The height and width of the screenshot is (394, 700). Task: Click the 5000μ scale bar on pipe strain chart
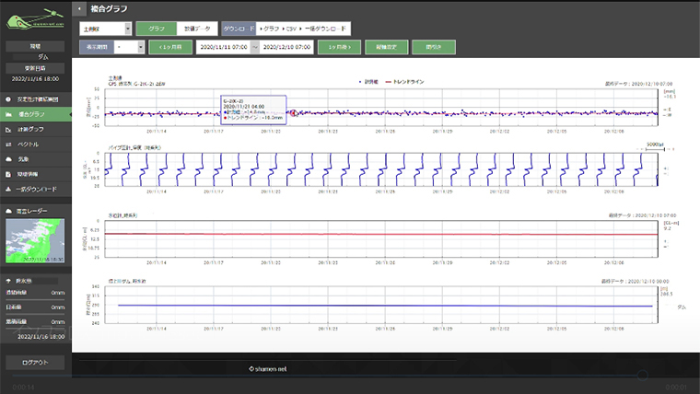point(655,146)
